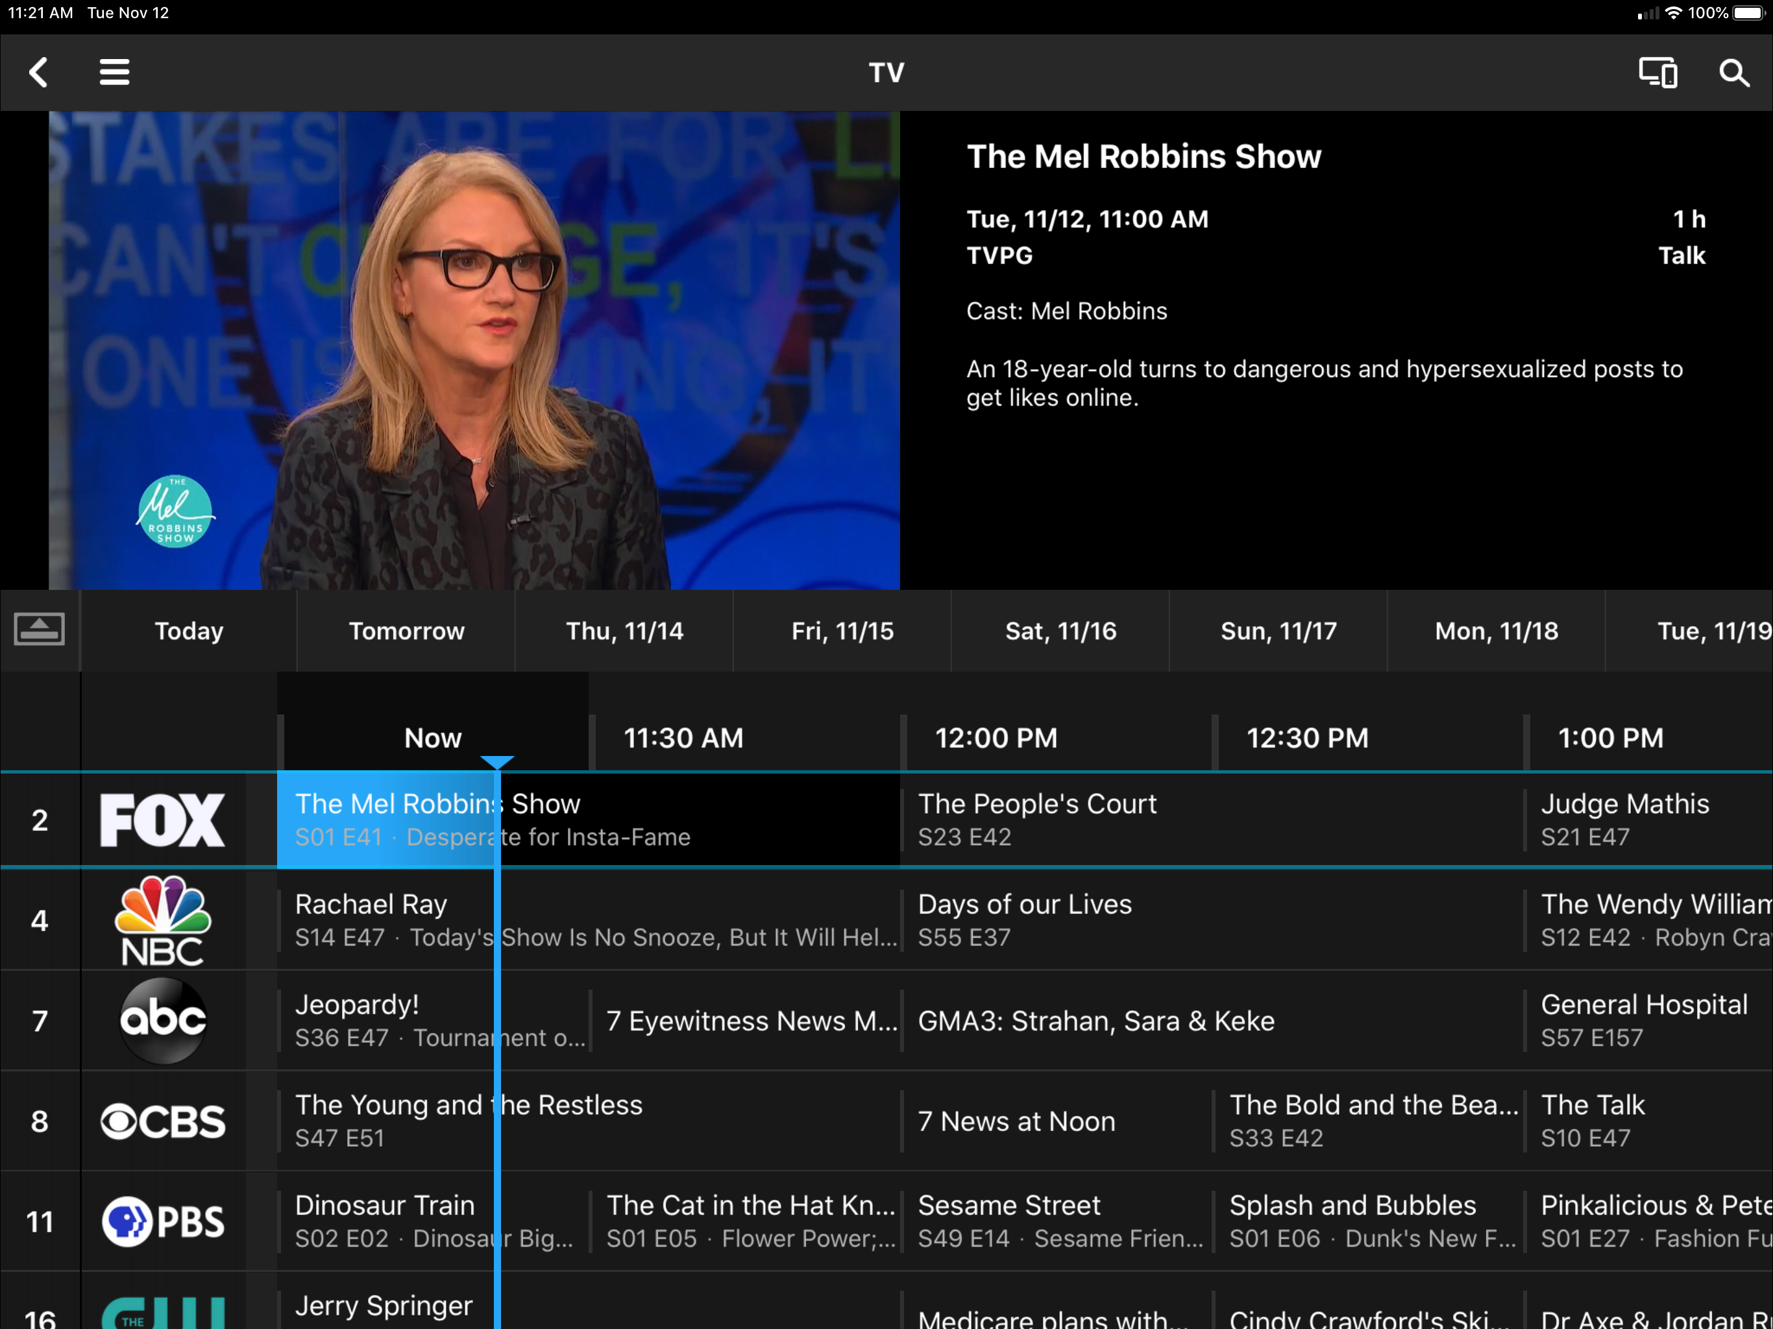The image size is (1773, 1329).
Task: Jump to the 11:30 AM time slot
Action: pos(683,737)
